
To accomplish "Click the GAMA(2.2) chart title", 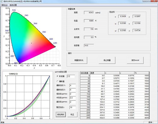I will tap(13, 74).
